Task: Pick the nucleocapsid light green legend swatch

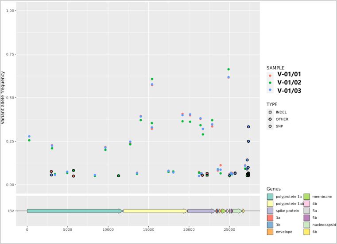Action: point(306,225)
